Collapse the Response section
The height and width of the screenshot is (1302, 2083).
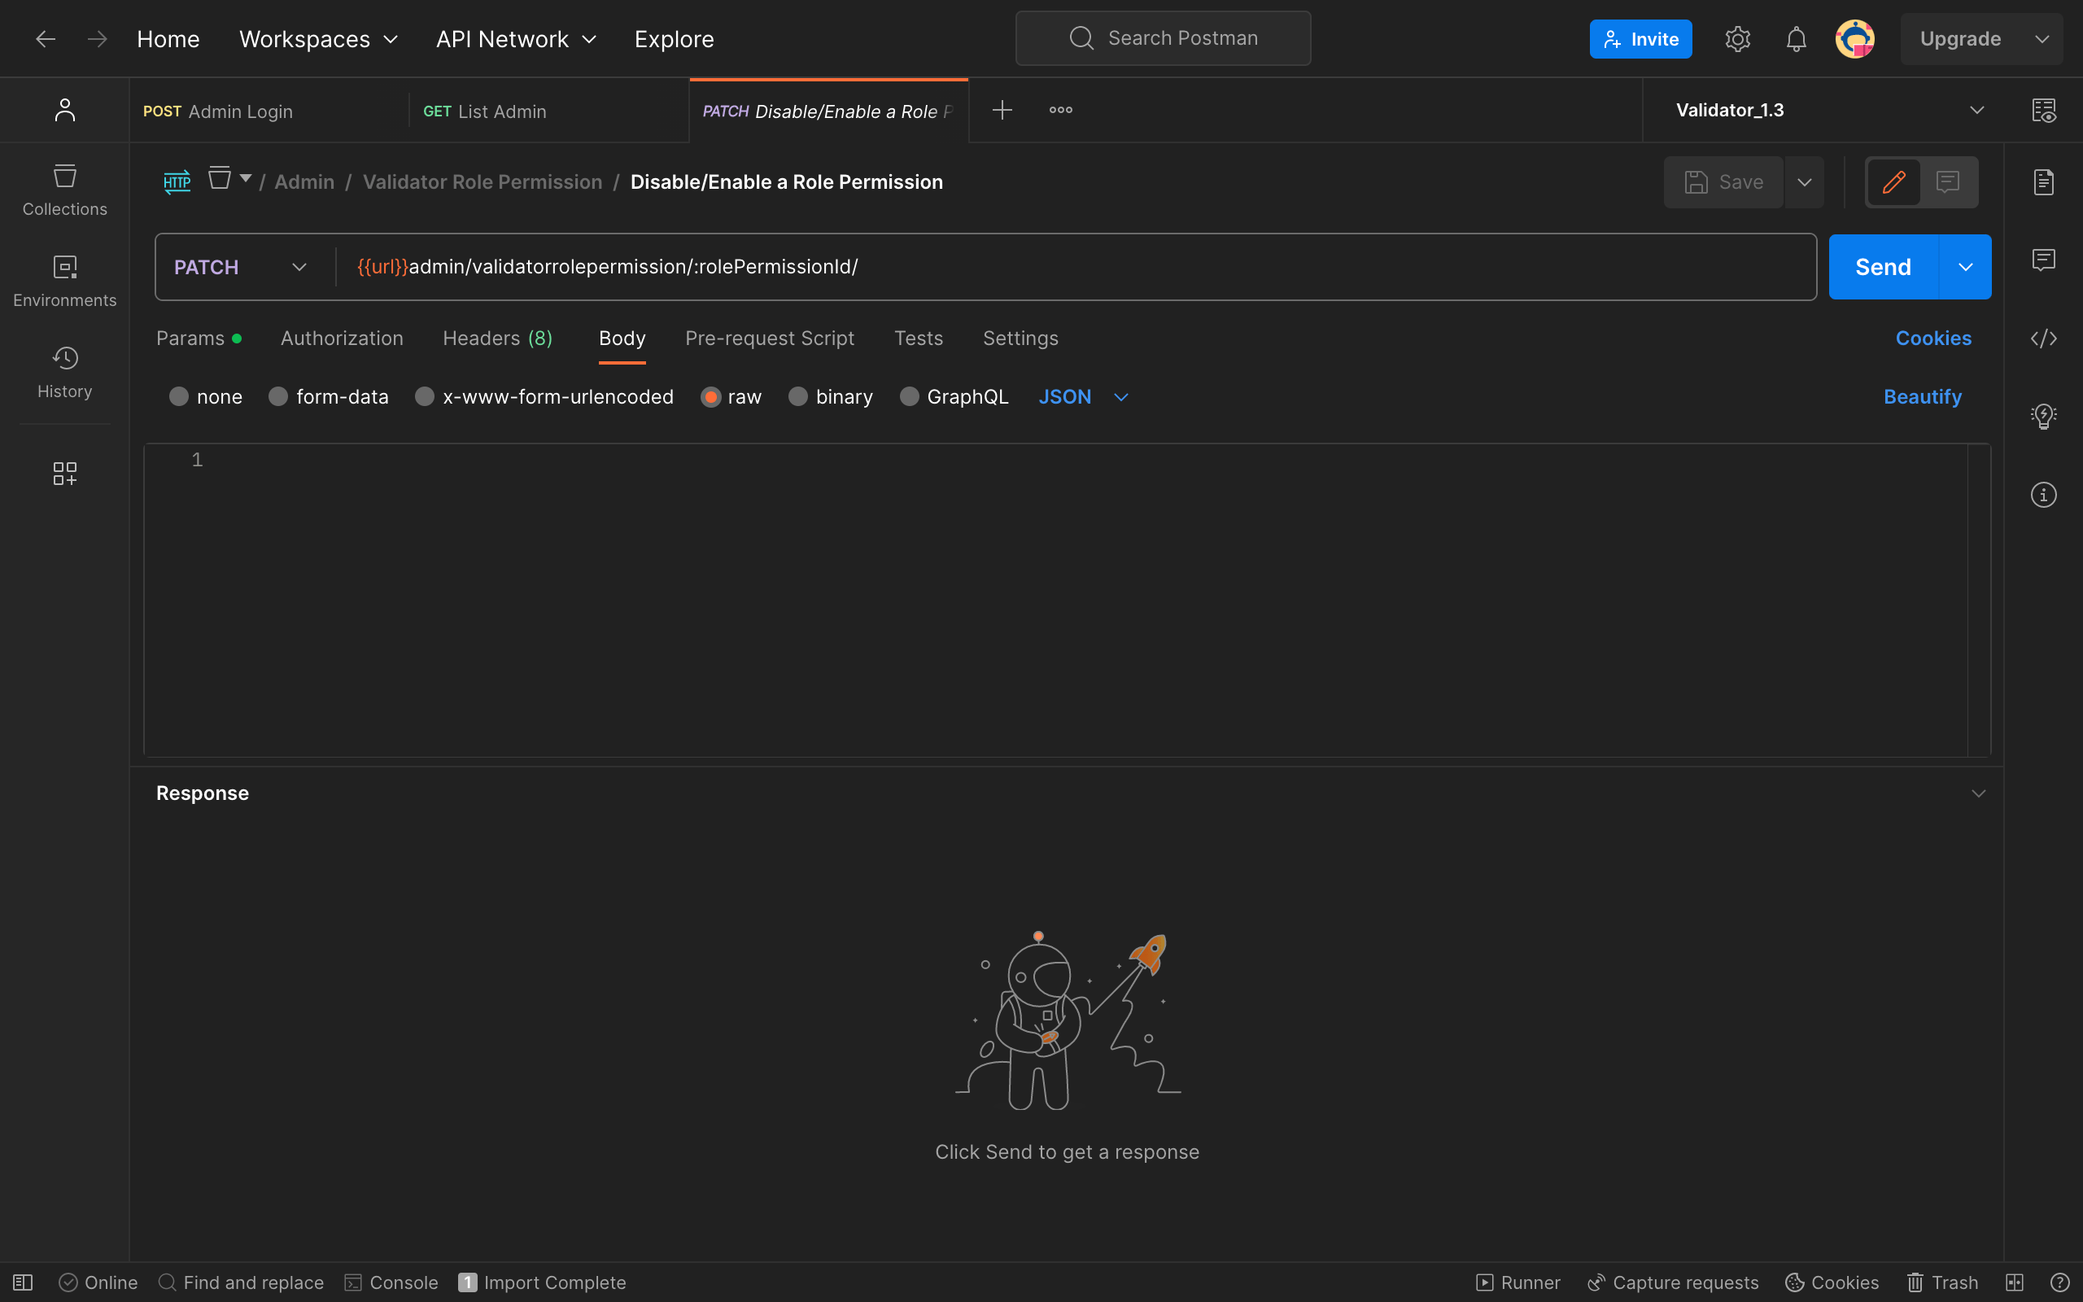(x=1977, y=793)
